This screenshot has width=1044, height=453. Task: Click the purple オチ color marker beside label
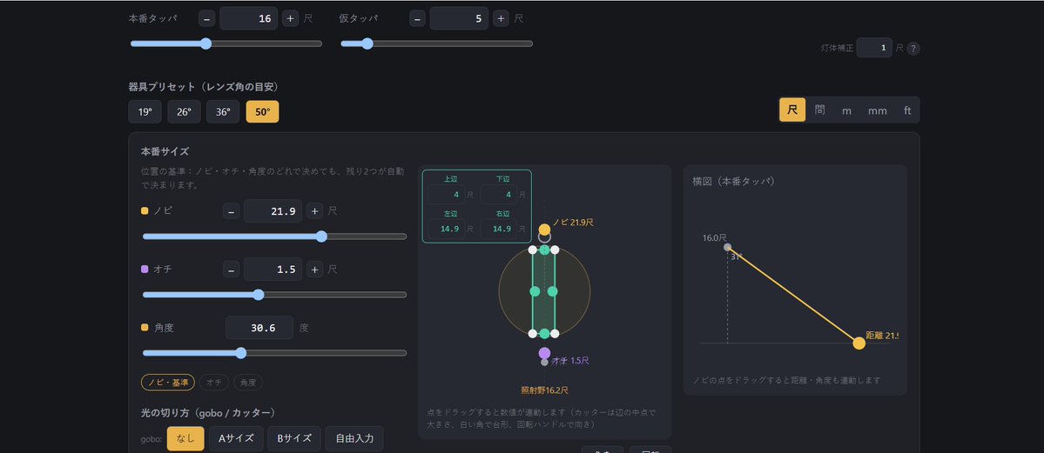[145, 270]
